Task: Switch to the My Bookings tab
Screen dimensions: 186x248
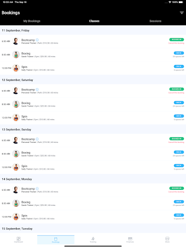Action: pyautogui.click(x=32, y=21)
